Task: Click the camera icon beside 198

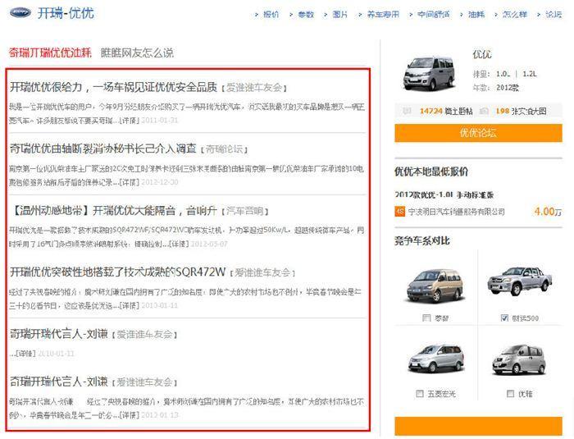Action: (484, 111)
